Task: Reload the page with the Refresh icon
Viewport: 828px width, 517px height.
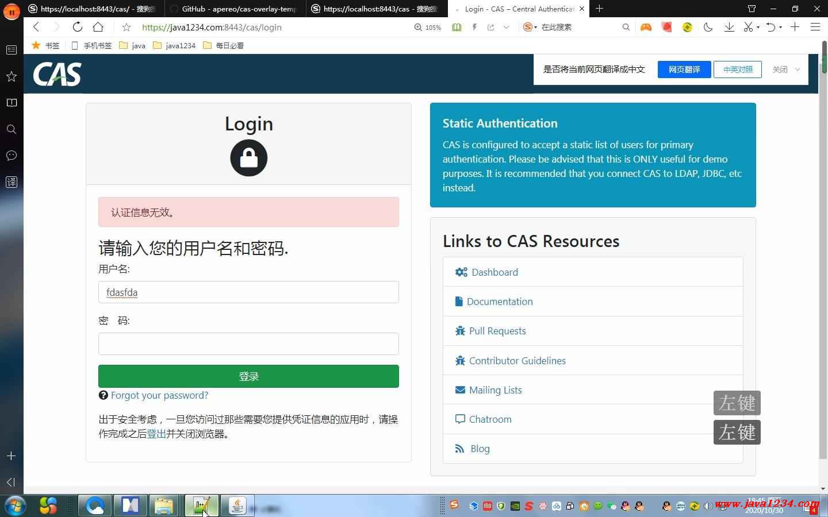Action: click(x=77, y=27)
